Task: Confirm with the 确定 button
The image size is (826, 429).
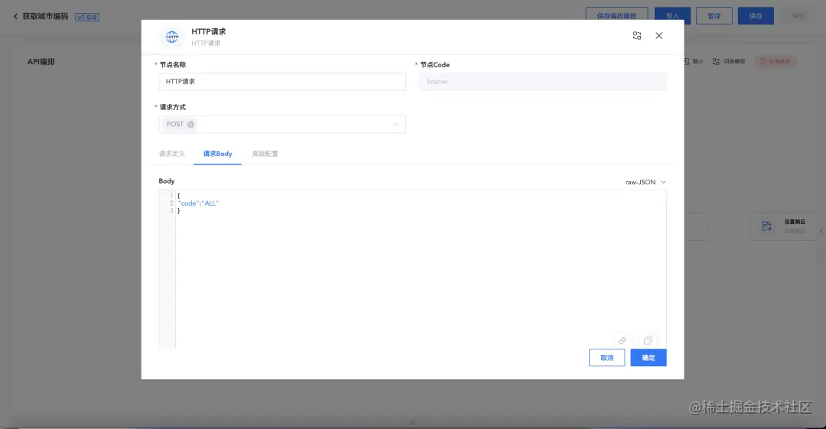Action: point(649,357)
